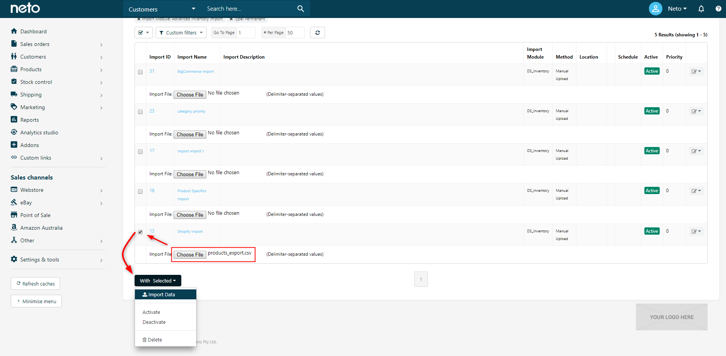Open the select-all checkbox dropdown
This screenshot has height=356, width=726.
pyautogui.click(x=144, y=33)
